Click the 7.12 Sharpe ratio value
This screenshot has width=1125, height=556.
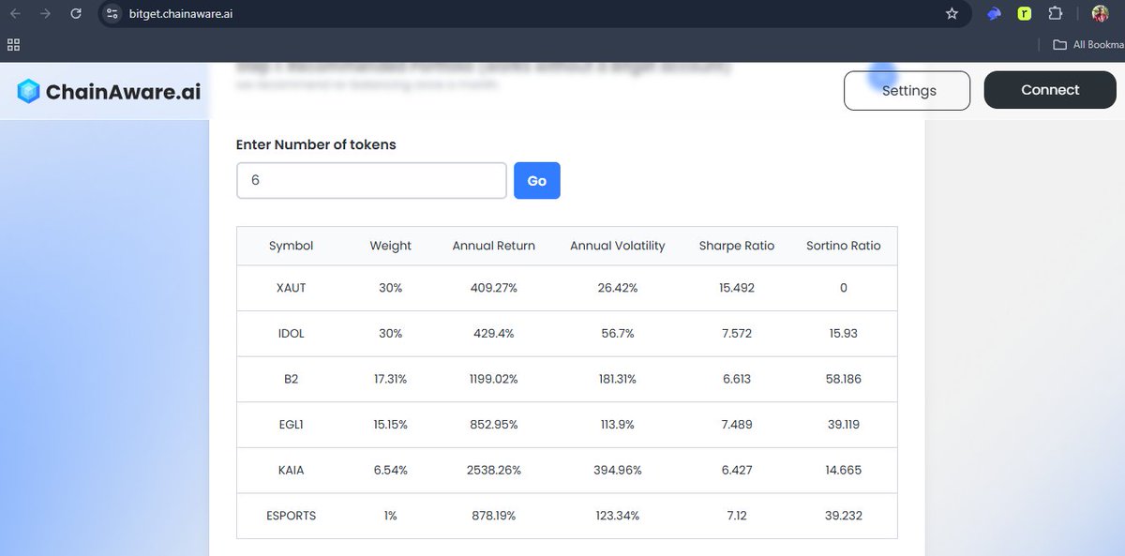737,515
